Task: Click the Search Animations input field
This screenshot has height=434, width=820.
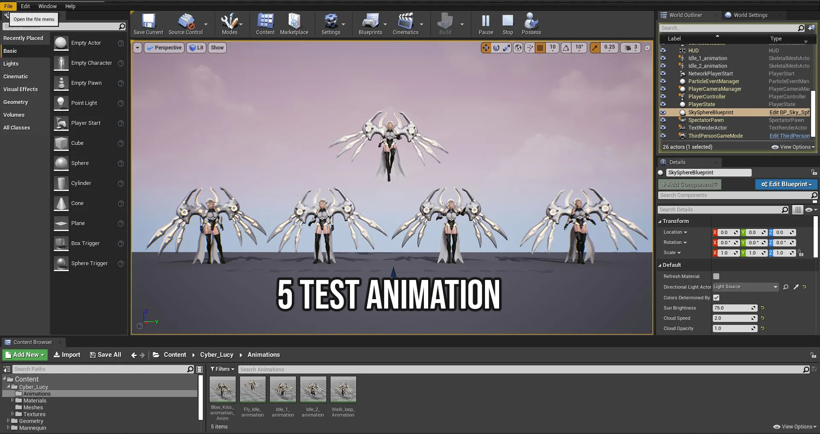Action: pyautogui.click(x=520, y=369)
